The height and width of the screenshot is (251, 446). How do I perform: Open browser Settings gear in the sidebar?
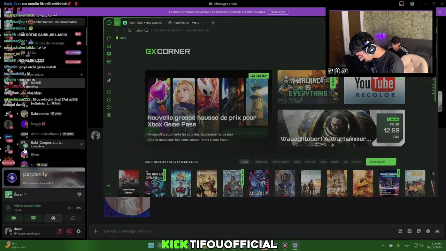point(109,115)
